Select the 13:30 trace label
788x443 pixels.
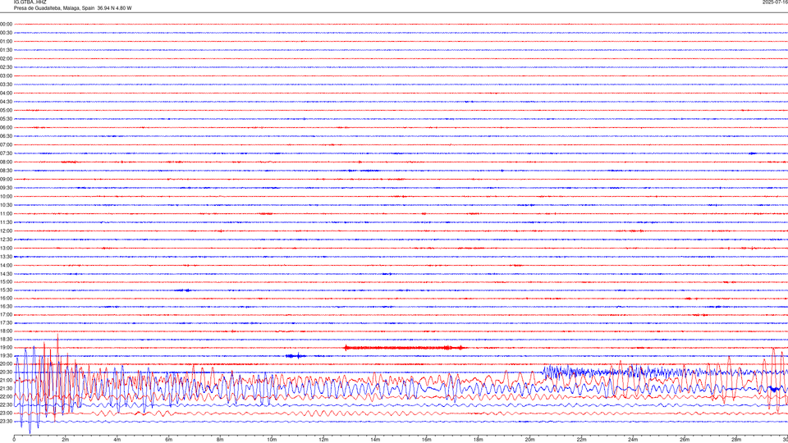click(x=6, y=257)
